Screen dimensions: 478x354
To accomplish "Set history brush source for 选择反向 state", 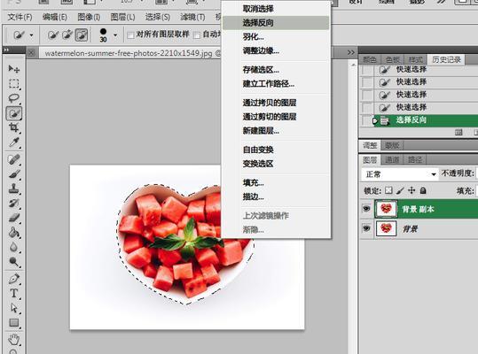I will [x=366, y=120].
